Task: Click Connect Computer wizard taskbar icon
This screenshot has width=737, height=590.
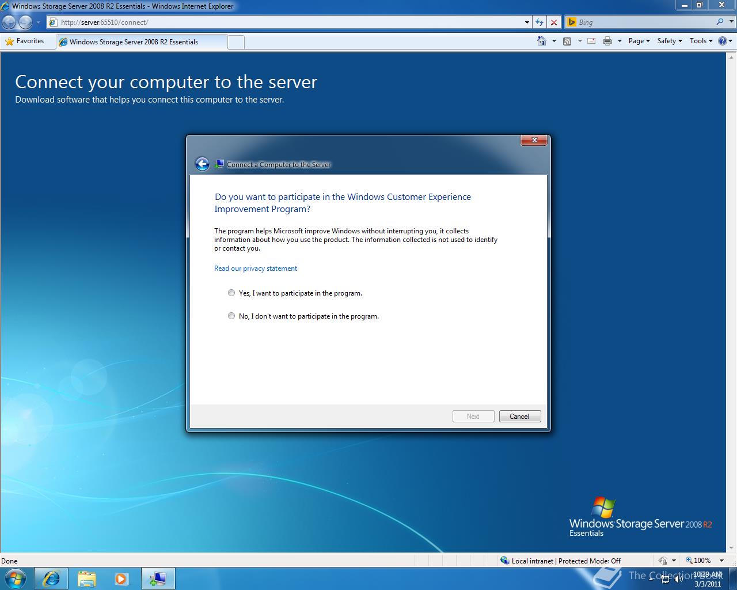Action: 158,578
